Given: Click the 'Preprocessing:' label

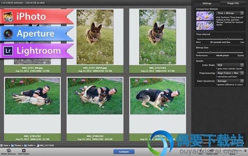Looking at the screenshot, I should point(207,73).
